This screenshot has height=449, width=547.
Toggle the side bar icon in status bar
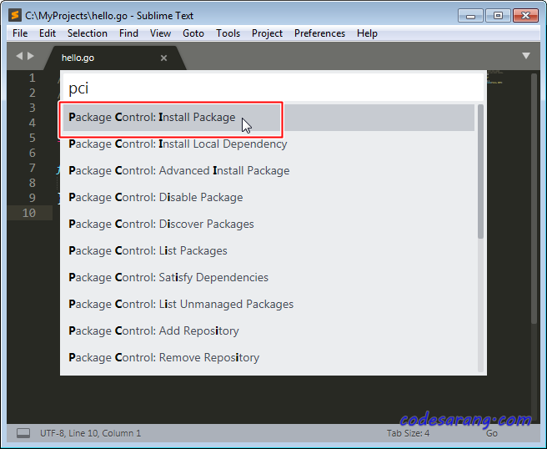pos(23,433)
